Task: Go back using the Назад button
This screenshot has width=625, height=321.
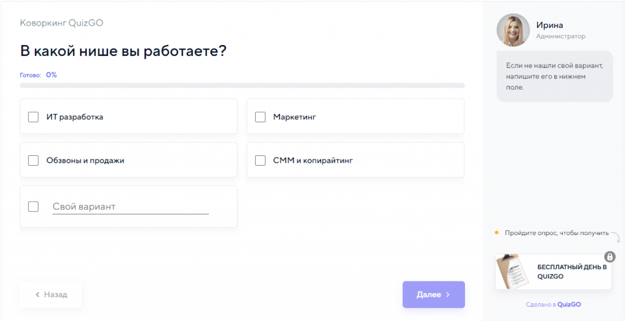Action: point(51,295)
